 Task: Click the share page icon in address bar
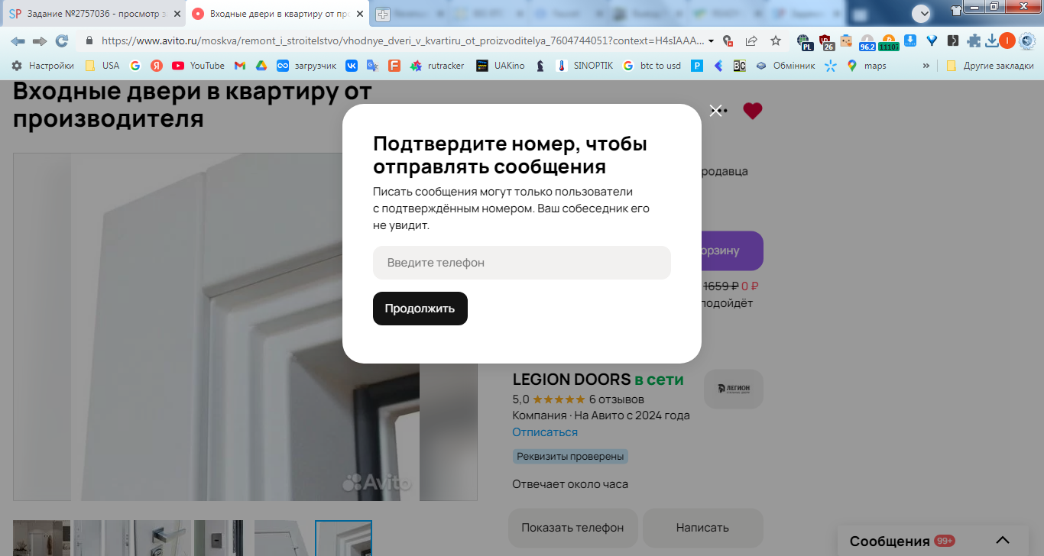click(751, 41)
